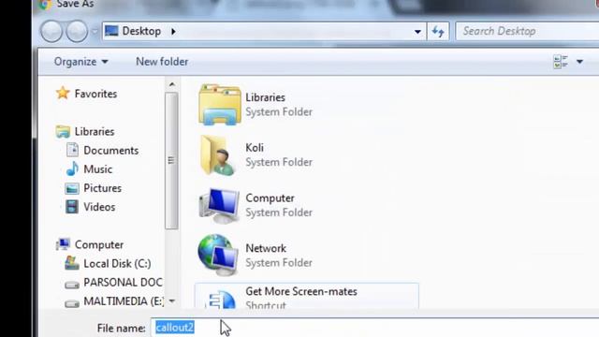Image resolution: width=599 pixels, height=337 pixels.
Task: Select the Computer monitor icon in file list
Action: [219, 206]
